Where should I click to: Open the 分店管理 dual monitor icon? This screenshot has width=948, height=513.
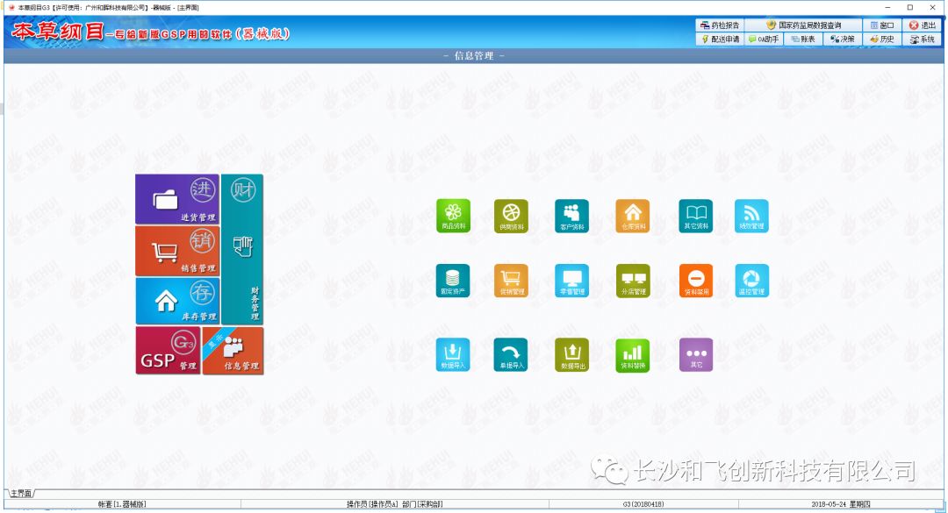pos(632,281)
